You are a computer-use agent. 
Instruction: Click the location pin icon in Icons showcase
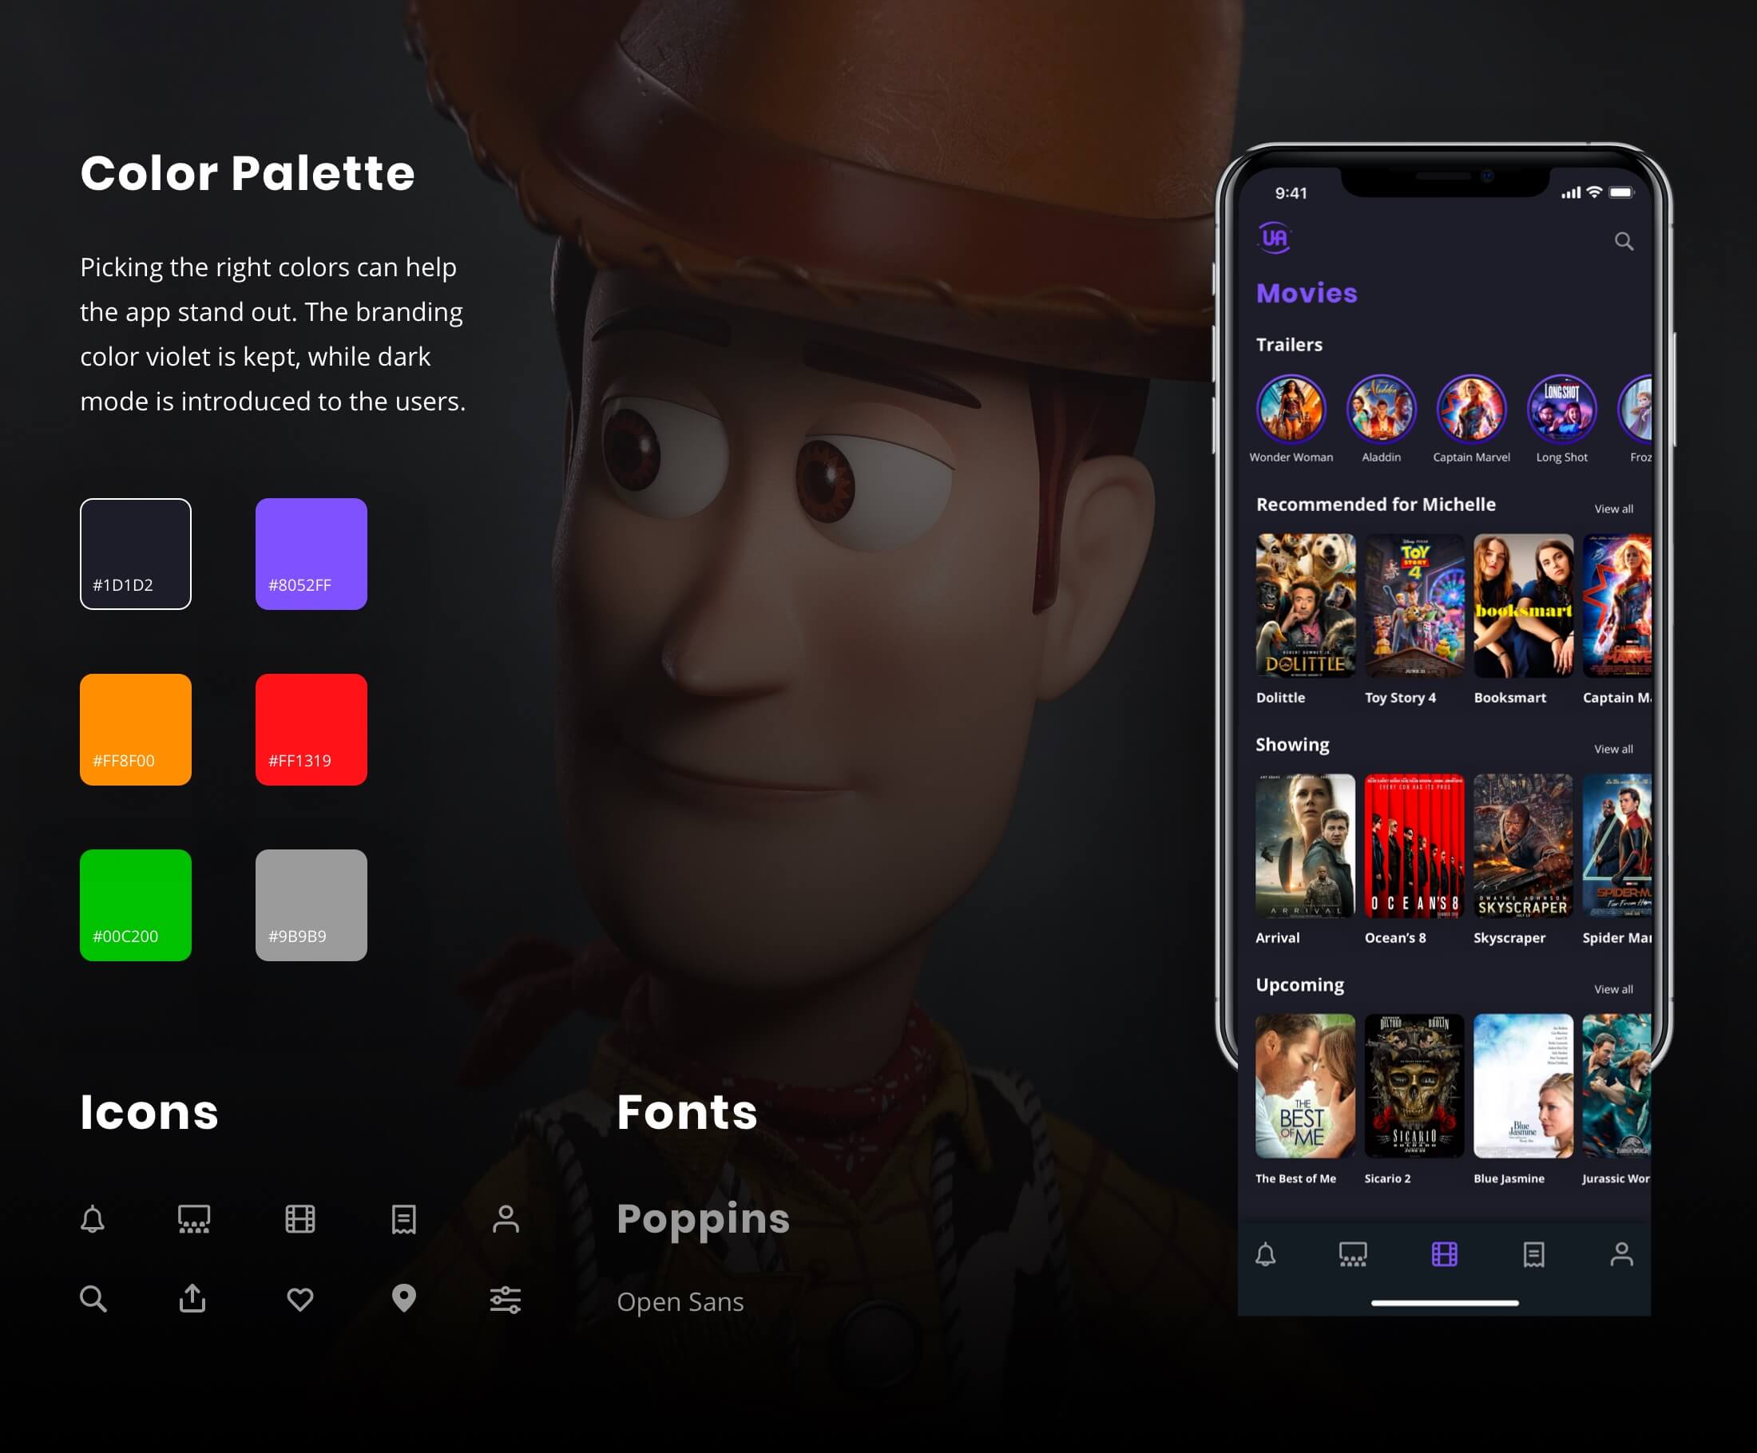[x=403, y=1298]
